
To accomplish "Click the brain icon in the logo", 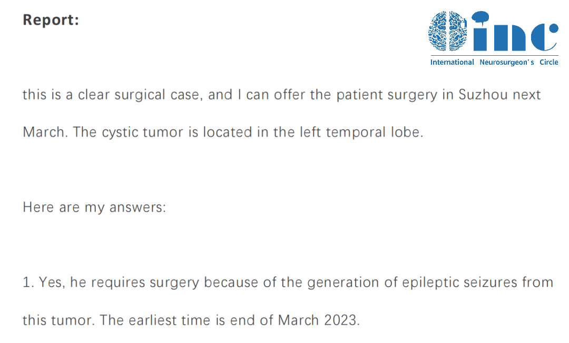I will click(447, 32).
